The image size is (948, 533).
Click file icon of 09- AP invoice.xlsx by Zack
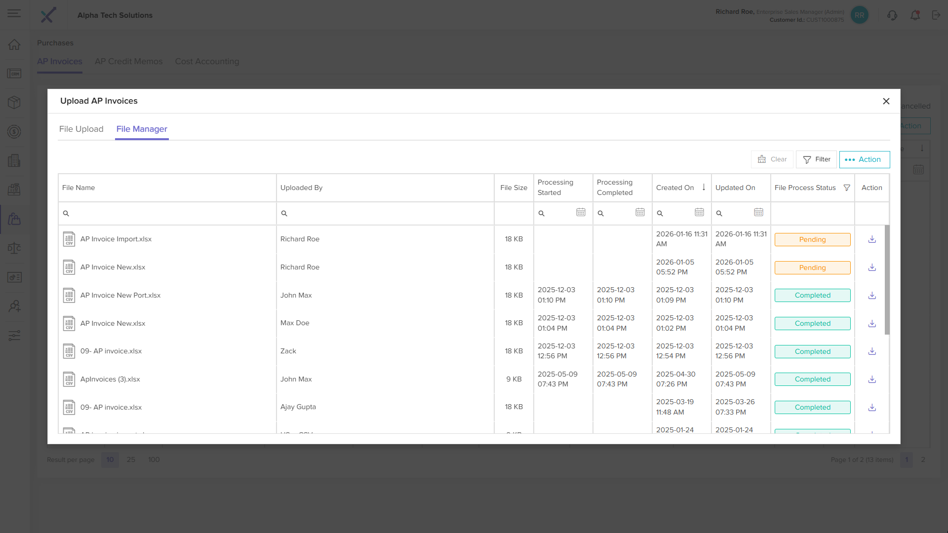tap(69, 351)
